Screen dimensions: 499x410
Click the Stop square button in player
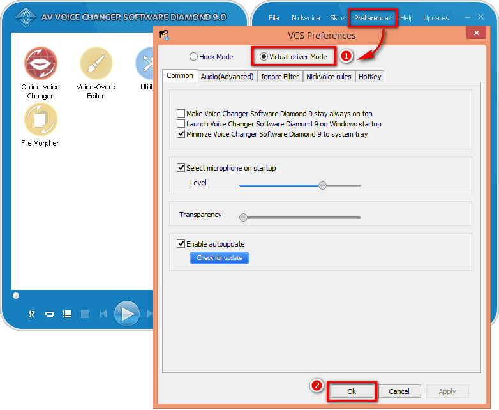coord(85,314)
